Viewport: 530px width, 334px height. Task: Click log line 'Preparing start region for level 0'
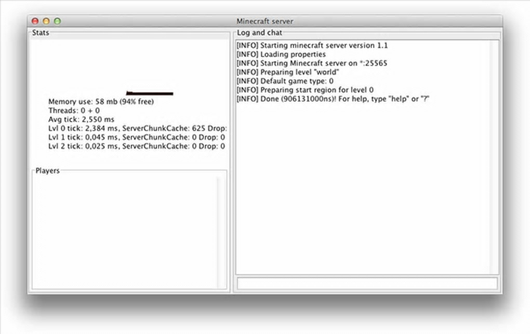[x=305, y=90]
